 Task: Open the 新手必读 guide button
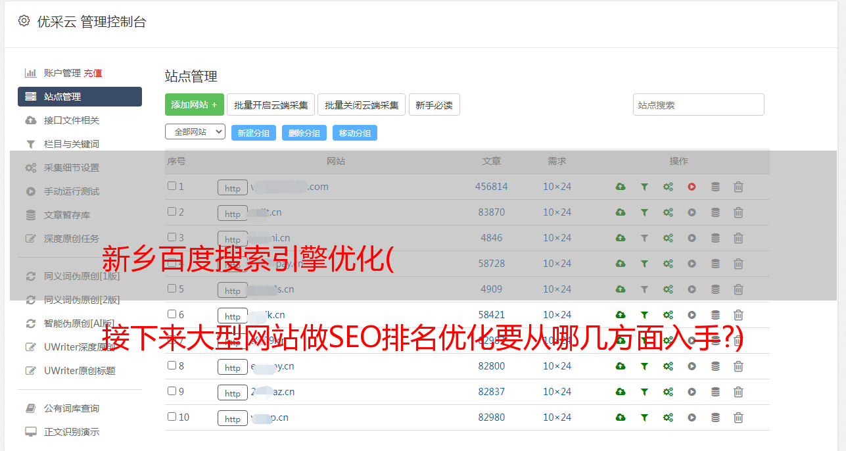(x=435, y=105)
